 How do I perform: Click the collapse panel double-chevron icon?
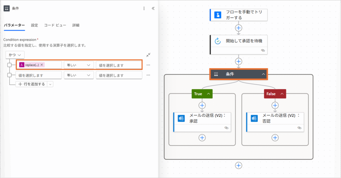[153, 8]
